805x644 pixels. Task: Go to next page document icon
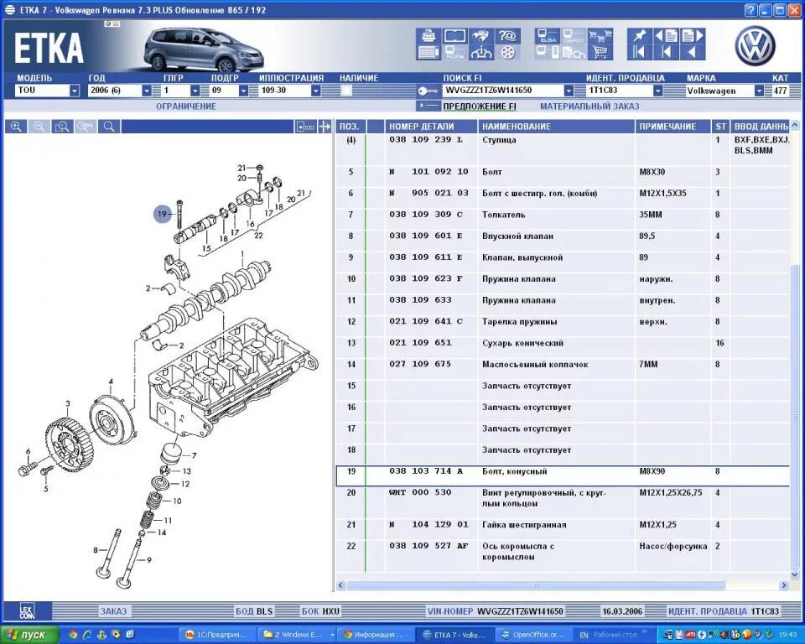[x=693, y=36]
